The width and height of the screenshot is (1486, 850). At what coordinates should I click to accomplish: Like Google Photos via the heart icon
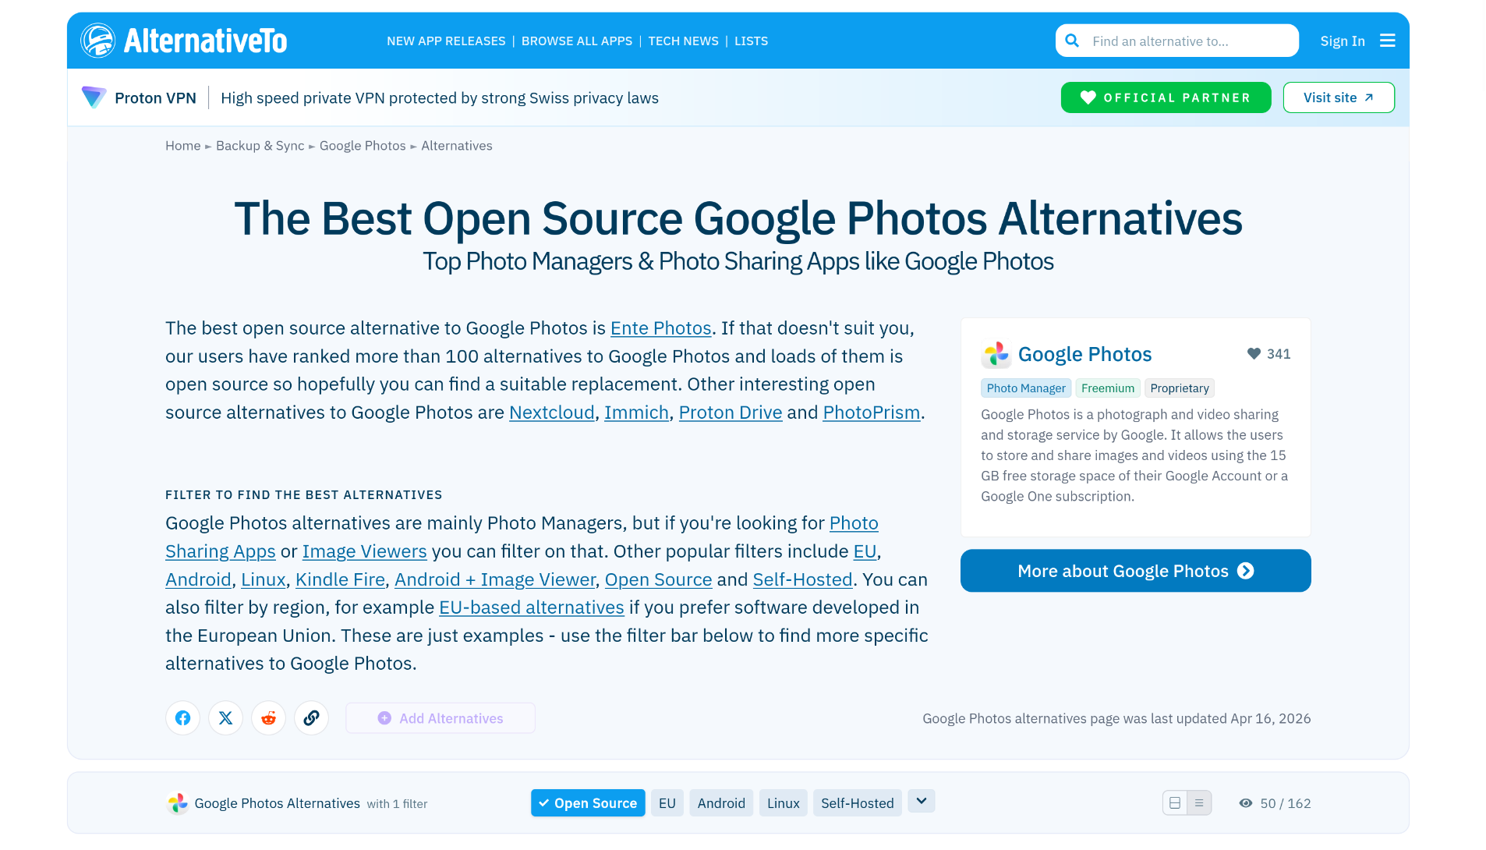pos(1254,354)
